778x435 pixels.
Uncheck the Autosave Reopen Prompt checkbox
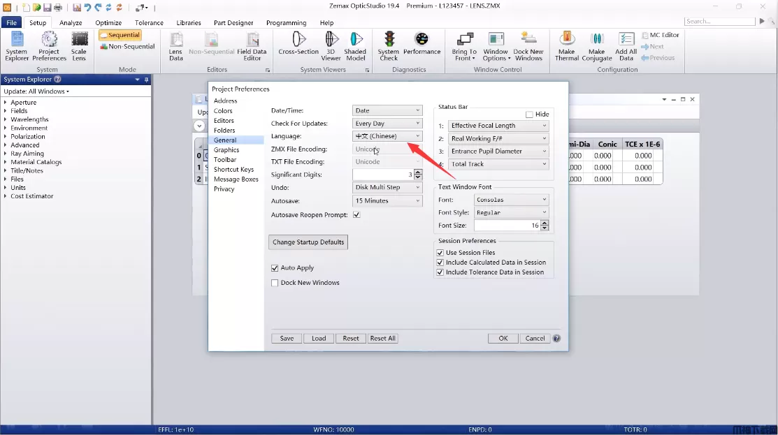(x=356, y=215)
